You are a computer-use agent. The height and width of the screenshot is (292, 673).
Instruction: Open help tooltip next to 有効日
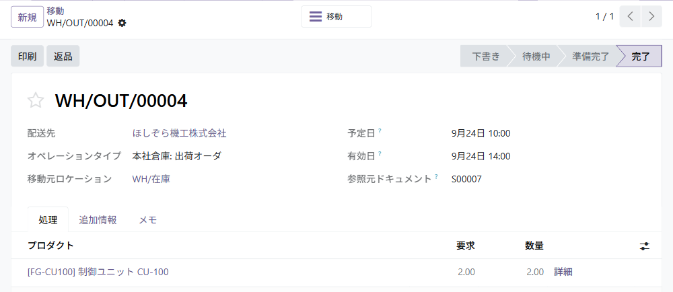[380, 153]
